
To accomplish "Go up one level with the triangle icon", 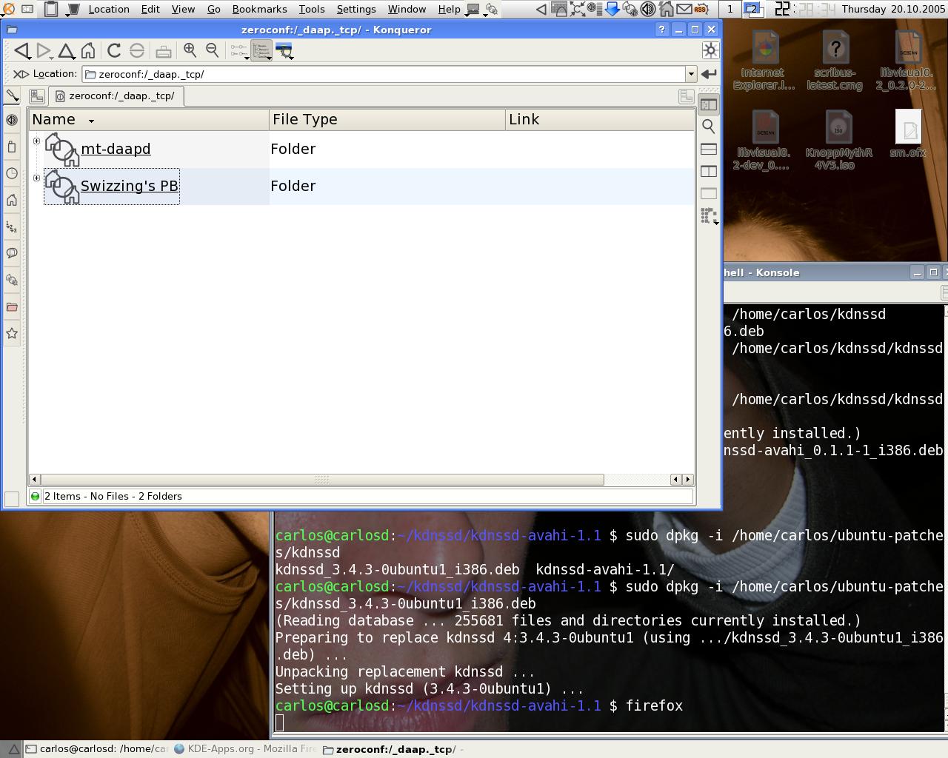I will click(66, 50).
